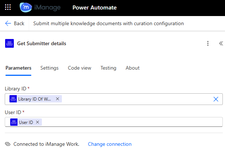
Task: Open the Code view tab
Action: click(x=79, y=68)
